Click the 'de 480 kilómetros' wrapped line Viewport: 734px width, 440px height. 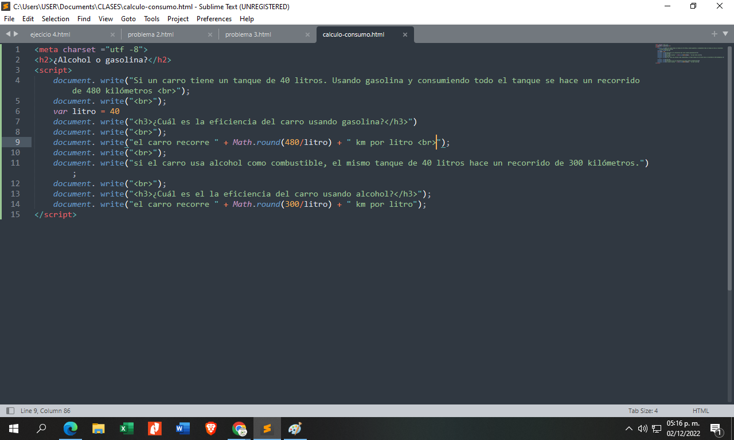pyautogui.click(x=131, y=91)
